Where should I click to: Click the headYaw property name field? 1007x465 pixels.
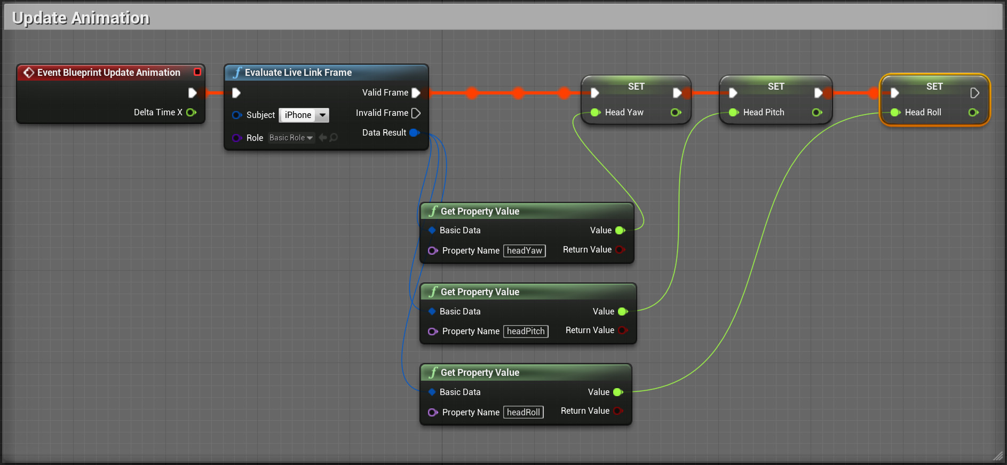click(x=524, y=251)
